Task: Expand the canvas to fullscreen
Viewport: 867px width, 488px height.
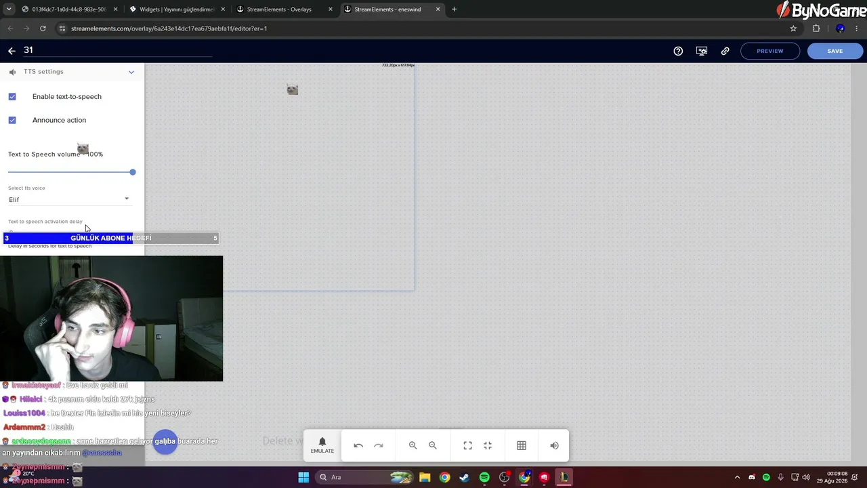Action: pyautogui.click(x=467, y=445)
